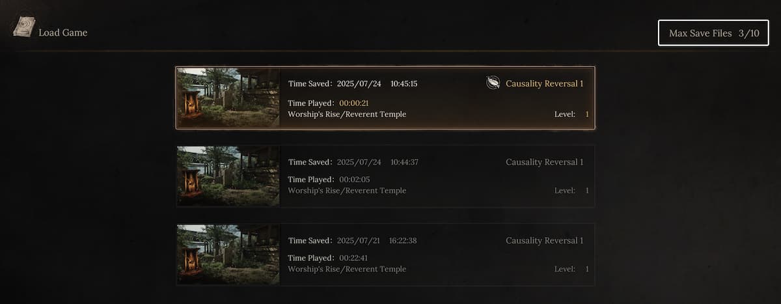Click Time Saved 2025/07/24 10:45:15 text
The width and height of the screenshot is (781, 304).
pos(353,83)
